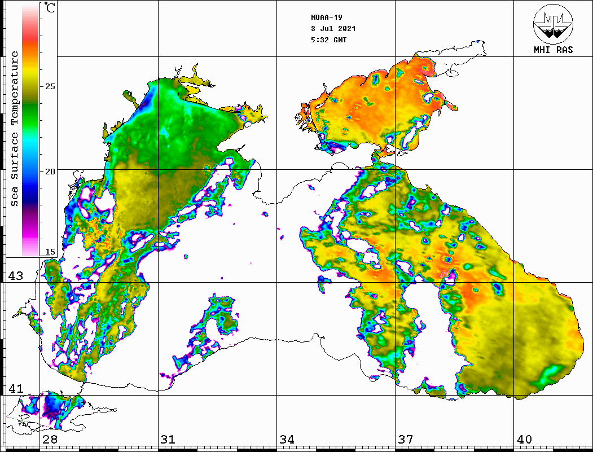Click the '°C' unit label
The image size is (593, 452).
50,7
